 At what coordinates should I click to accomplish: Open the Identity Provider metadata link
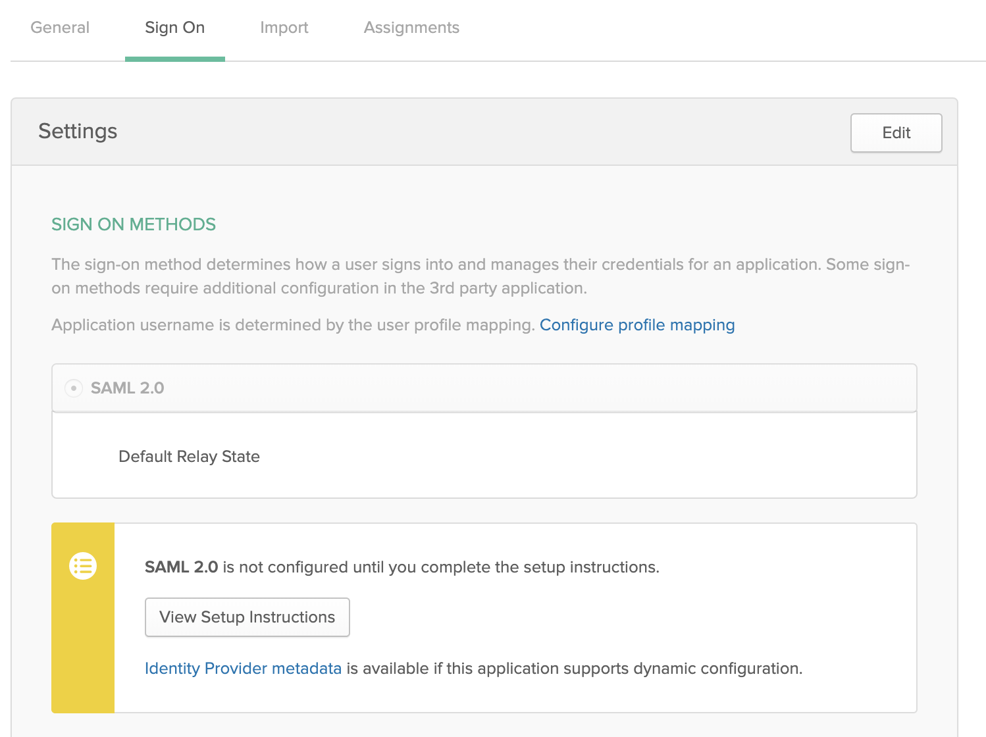click(243, 669)
